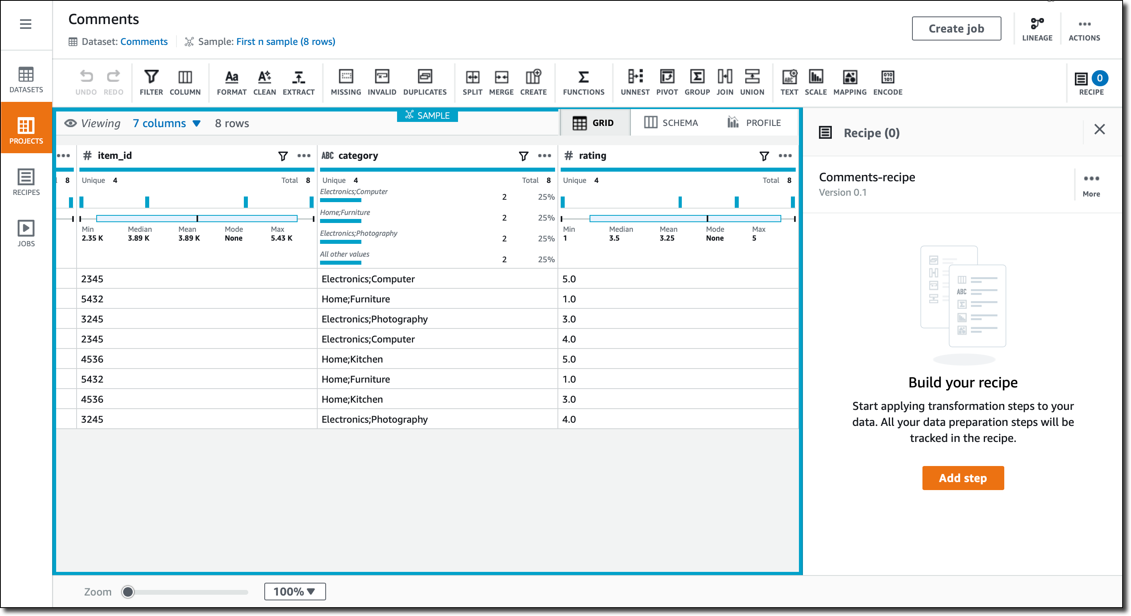Select the Encode toolbar icon
The image size is (1131, 616).
coord(887,82)
